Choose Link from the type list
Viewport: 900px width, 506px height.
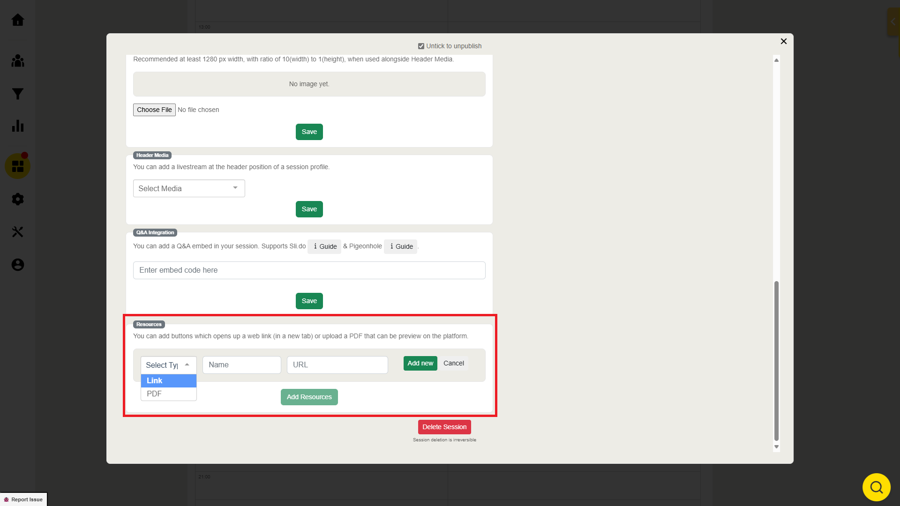pyautogui.click(x=168, y=381)
